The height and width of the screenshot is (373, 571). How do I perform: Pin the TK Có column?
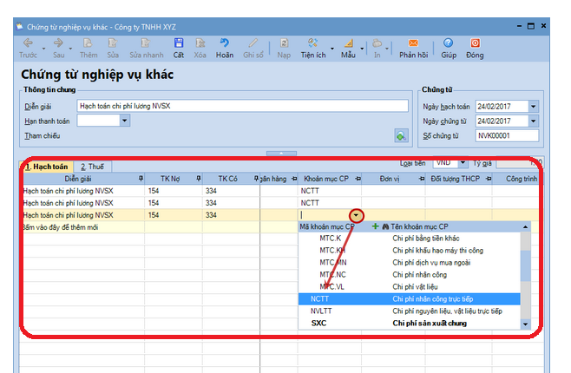click(x=256, y=179)
